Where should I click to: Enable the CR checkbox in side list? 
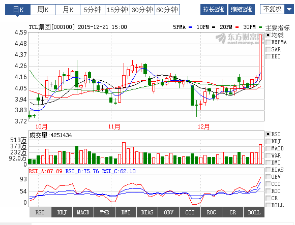(x=268, y=198)
